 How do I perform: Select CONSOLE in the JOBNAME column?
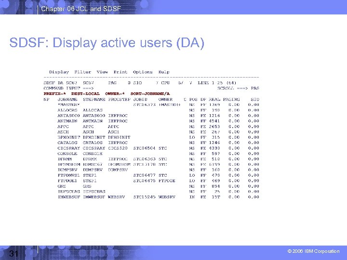click(67, 154)
